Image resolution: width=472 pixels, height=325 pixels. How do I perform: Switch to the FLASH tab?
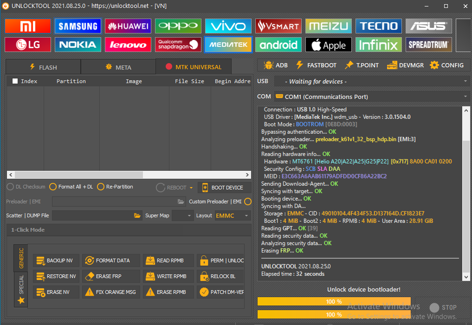[43, 67]
